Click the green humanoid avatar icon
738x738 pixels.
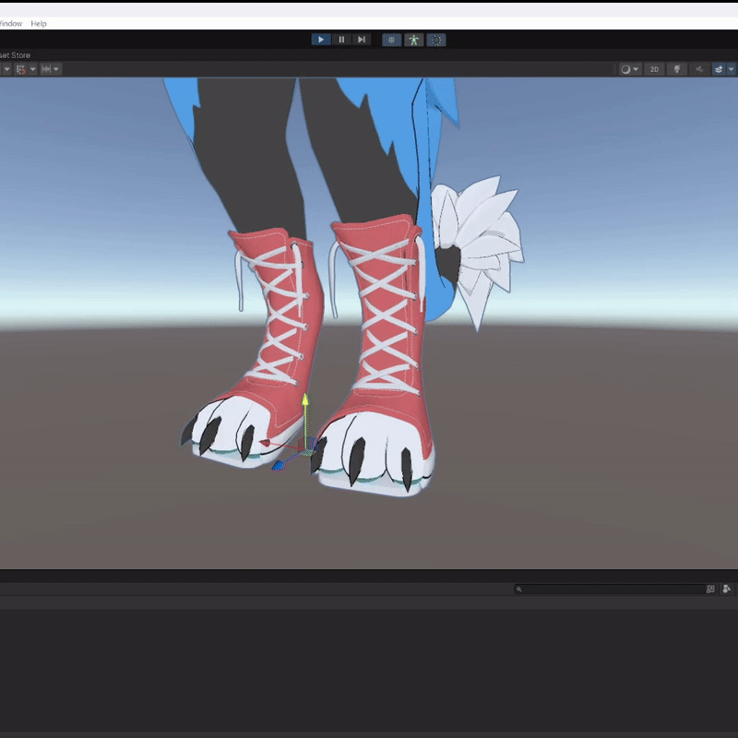[x=413, y=40]
